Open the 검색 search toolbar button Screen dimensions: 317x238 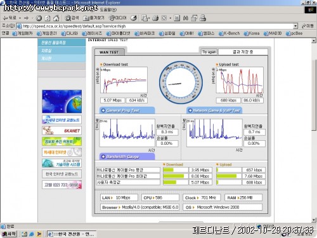[72, 18]
